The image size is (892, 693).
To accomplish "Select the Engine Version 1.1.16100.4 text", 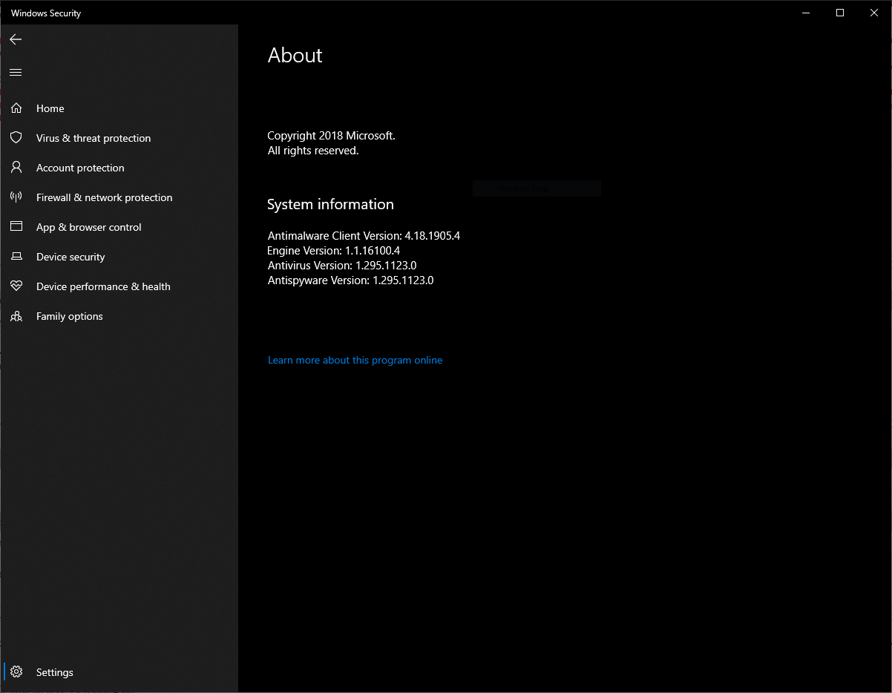I will 334,251.
